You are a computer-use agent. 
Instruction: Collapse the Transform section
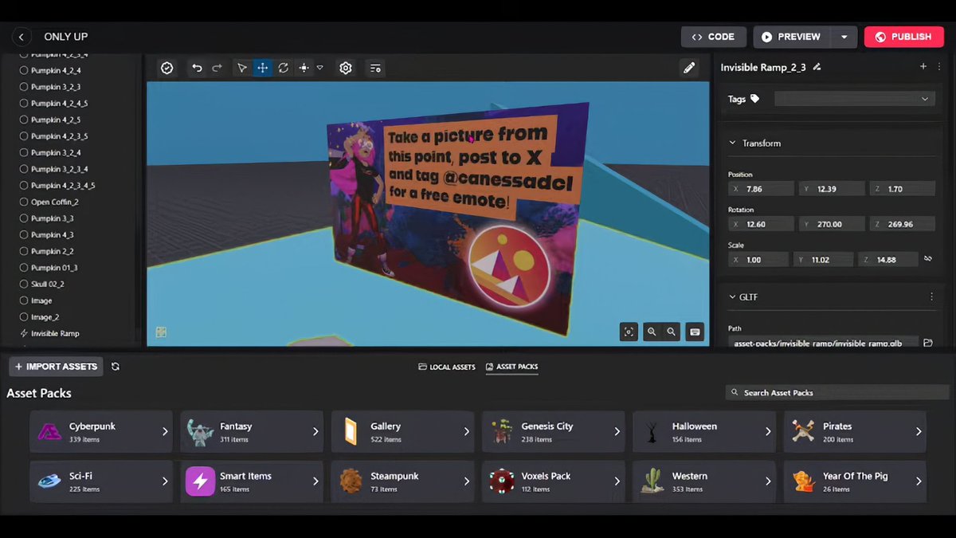click(x=733, y=143)
